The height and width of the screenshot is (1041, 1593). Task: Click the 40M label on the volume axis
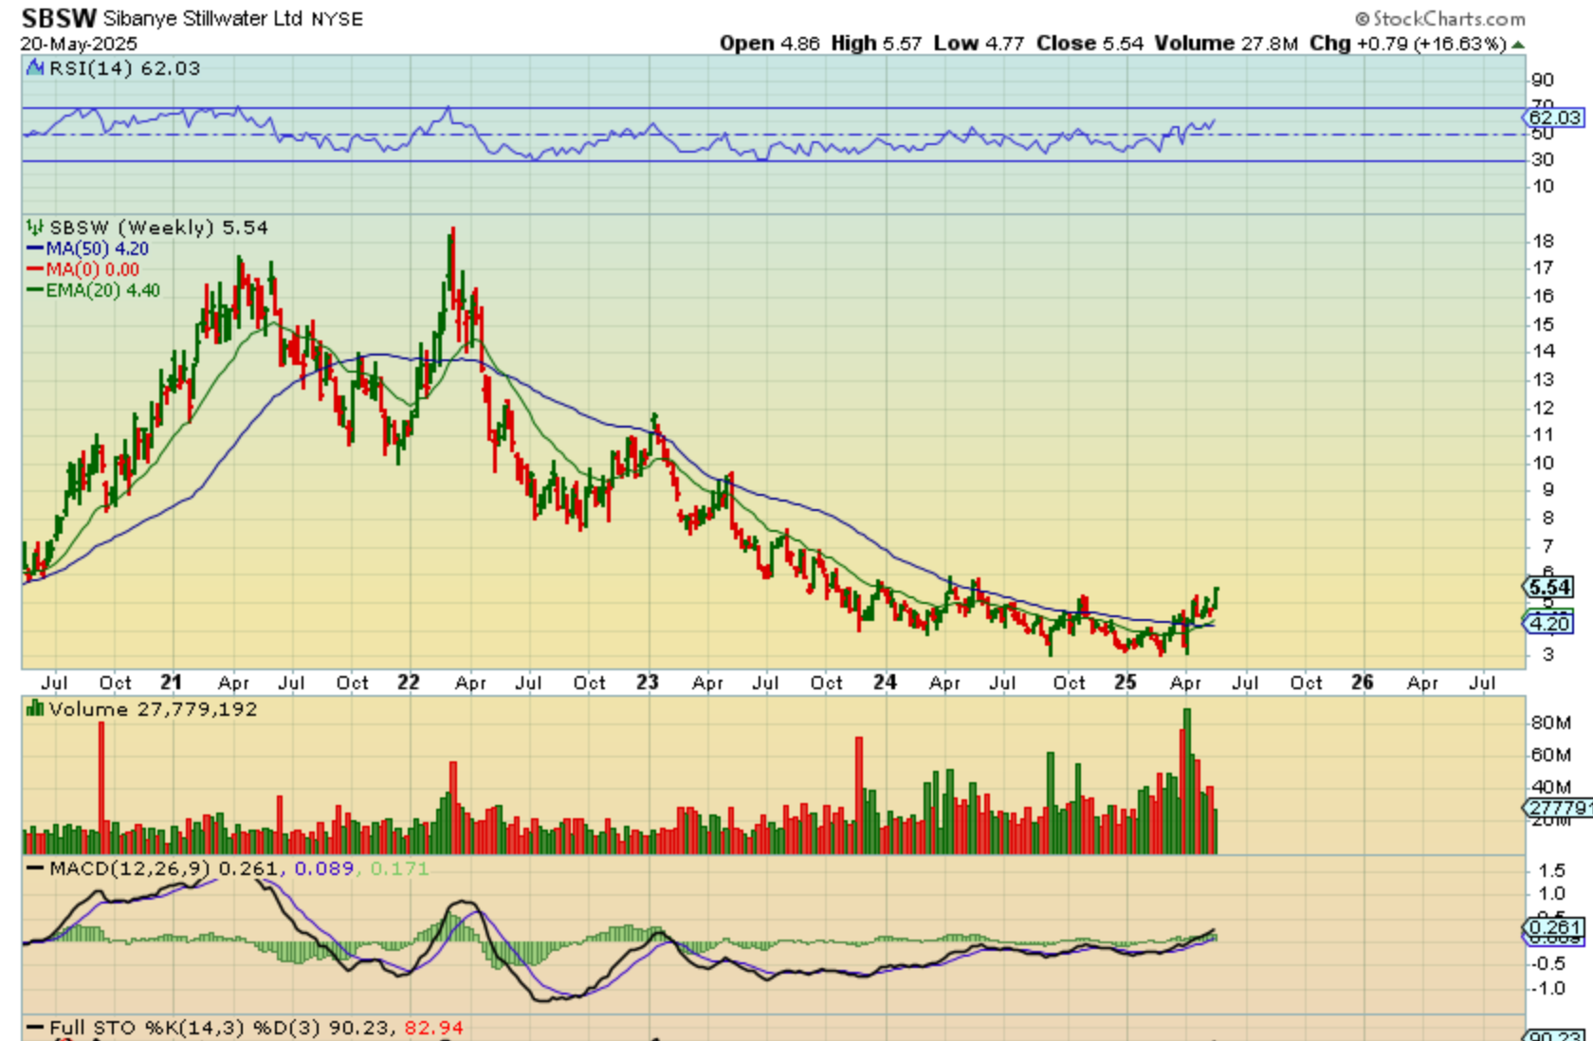point(1550,787)
